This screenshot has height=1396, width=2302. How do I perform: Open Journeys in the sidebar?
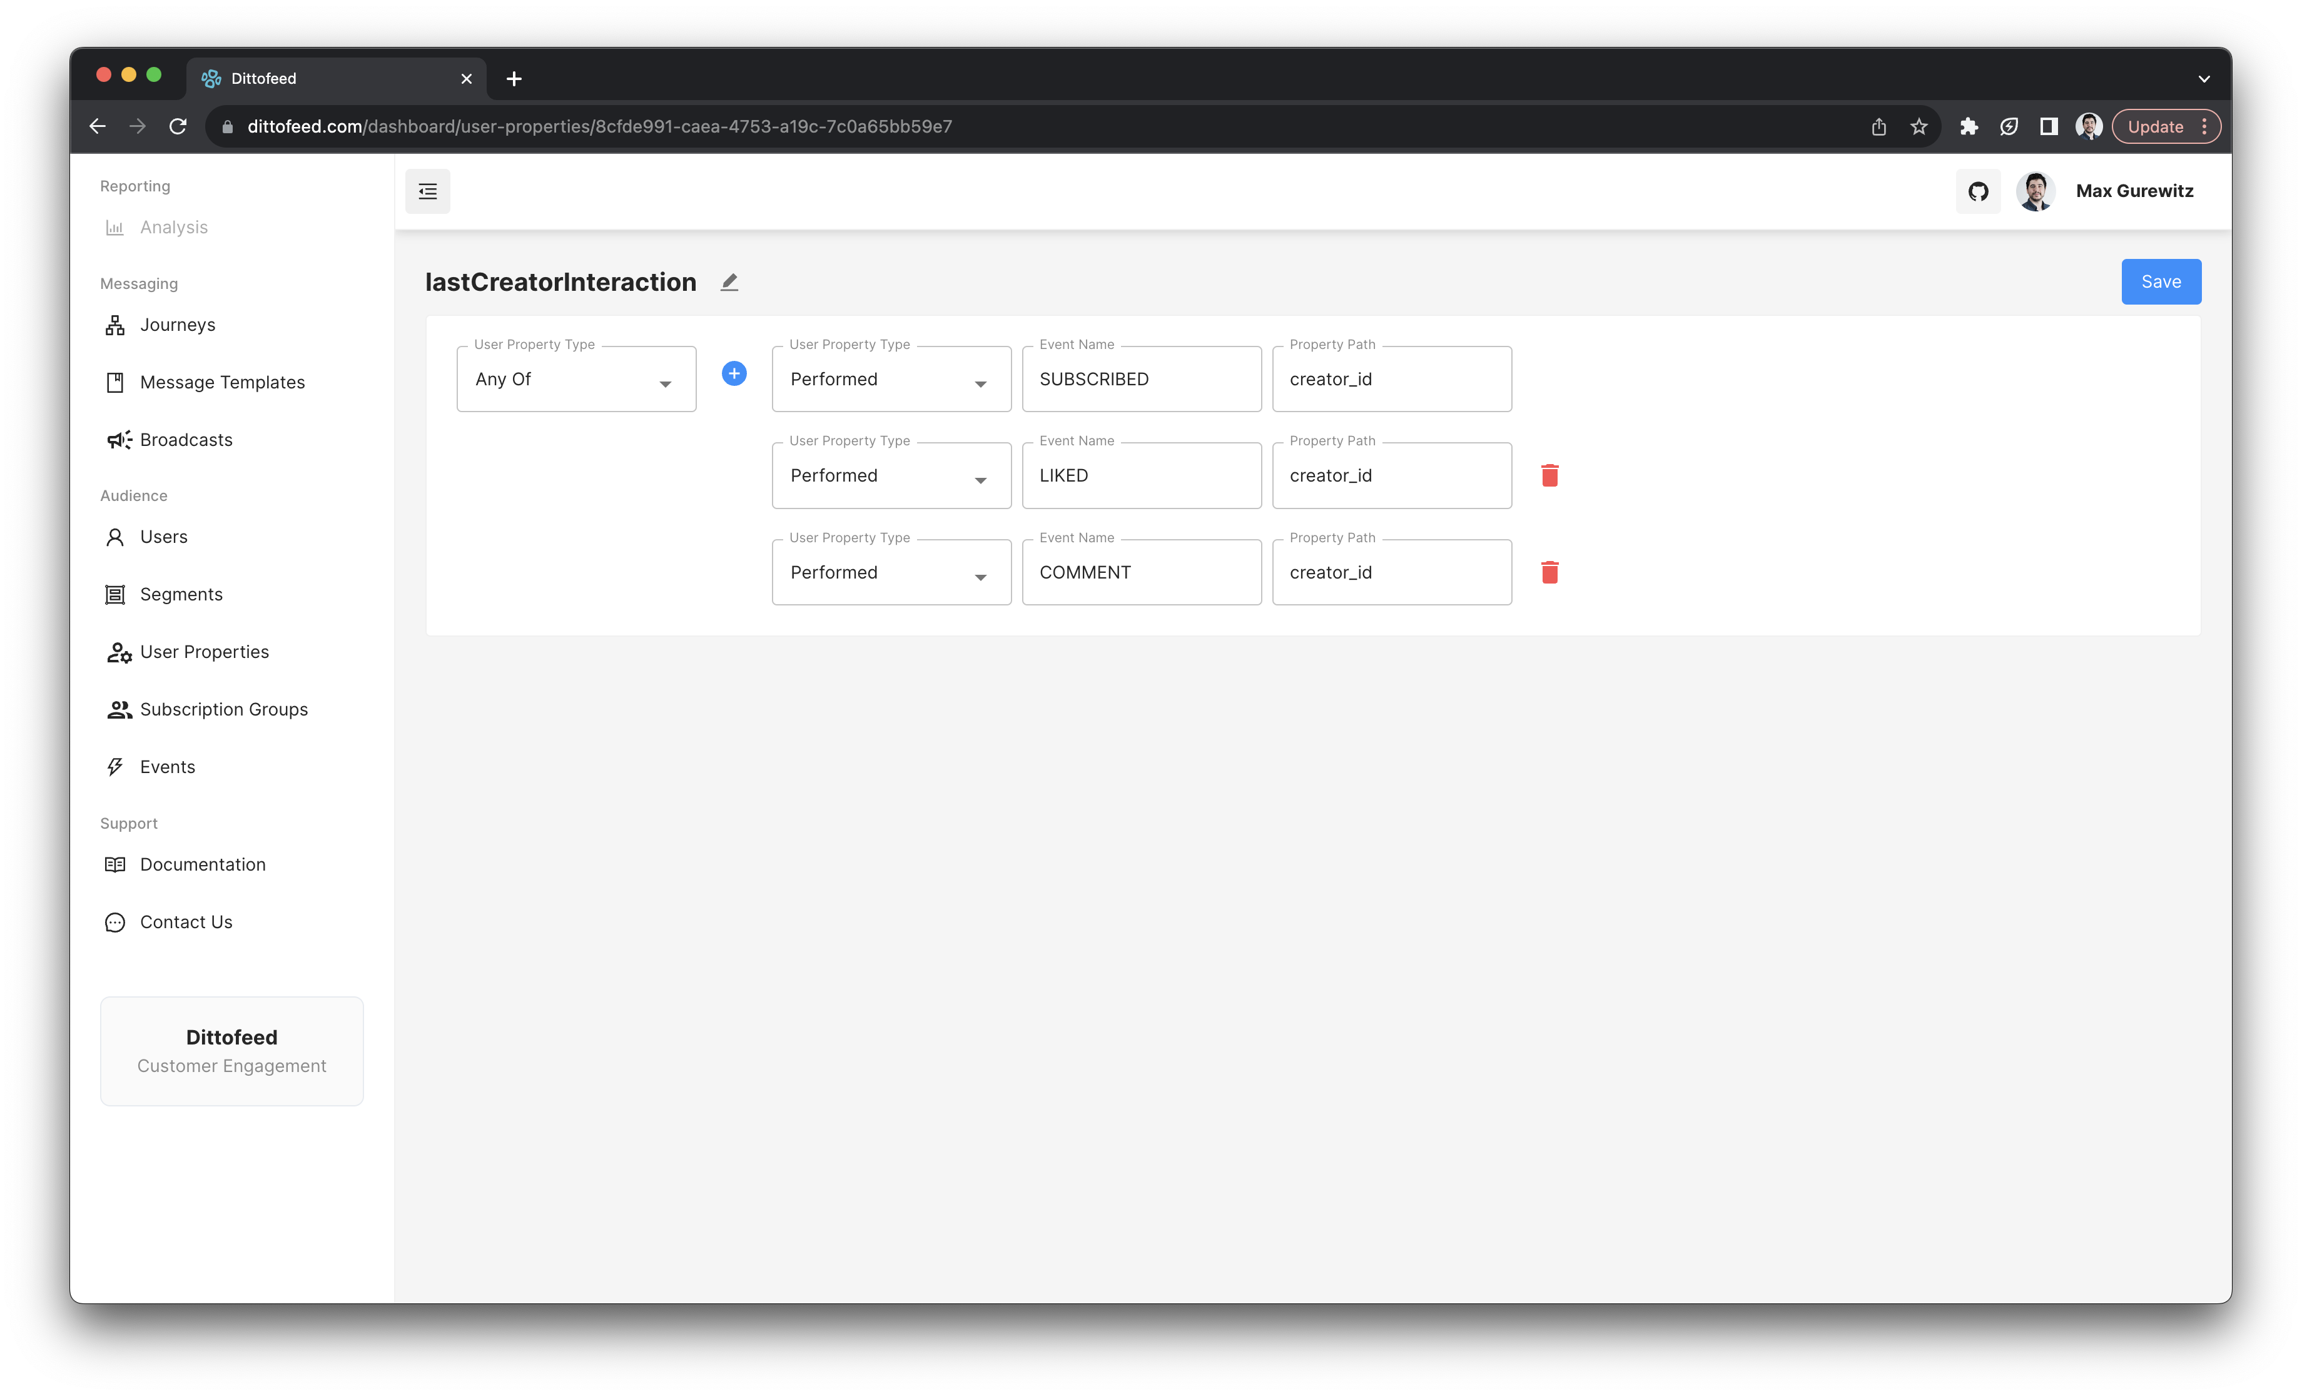[178, 325]
